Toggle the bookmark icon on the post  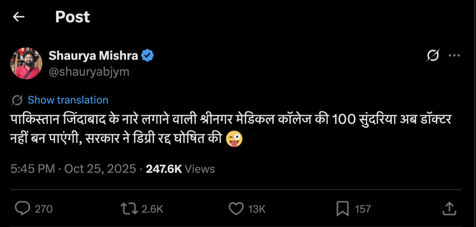342,208
